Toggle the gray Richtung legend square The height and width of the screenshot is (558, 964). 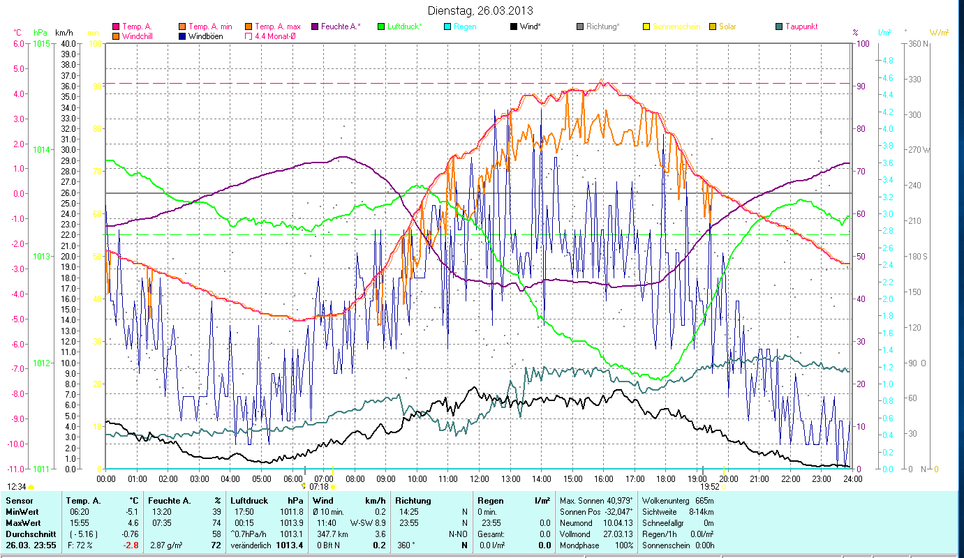(x=579, y=27)
